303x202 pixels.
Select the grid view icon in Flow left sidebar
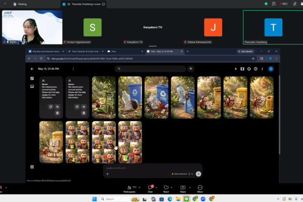click(32, 78)
